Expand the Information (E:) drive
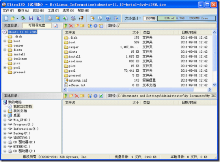220x162 pixels. tap(5, 129)
